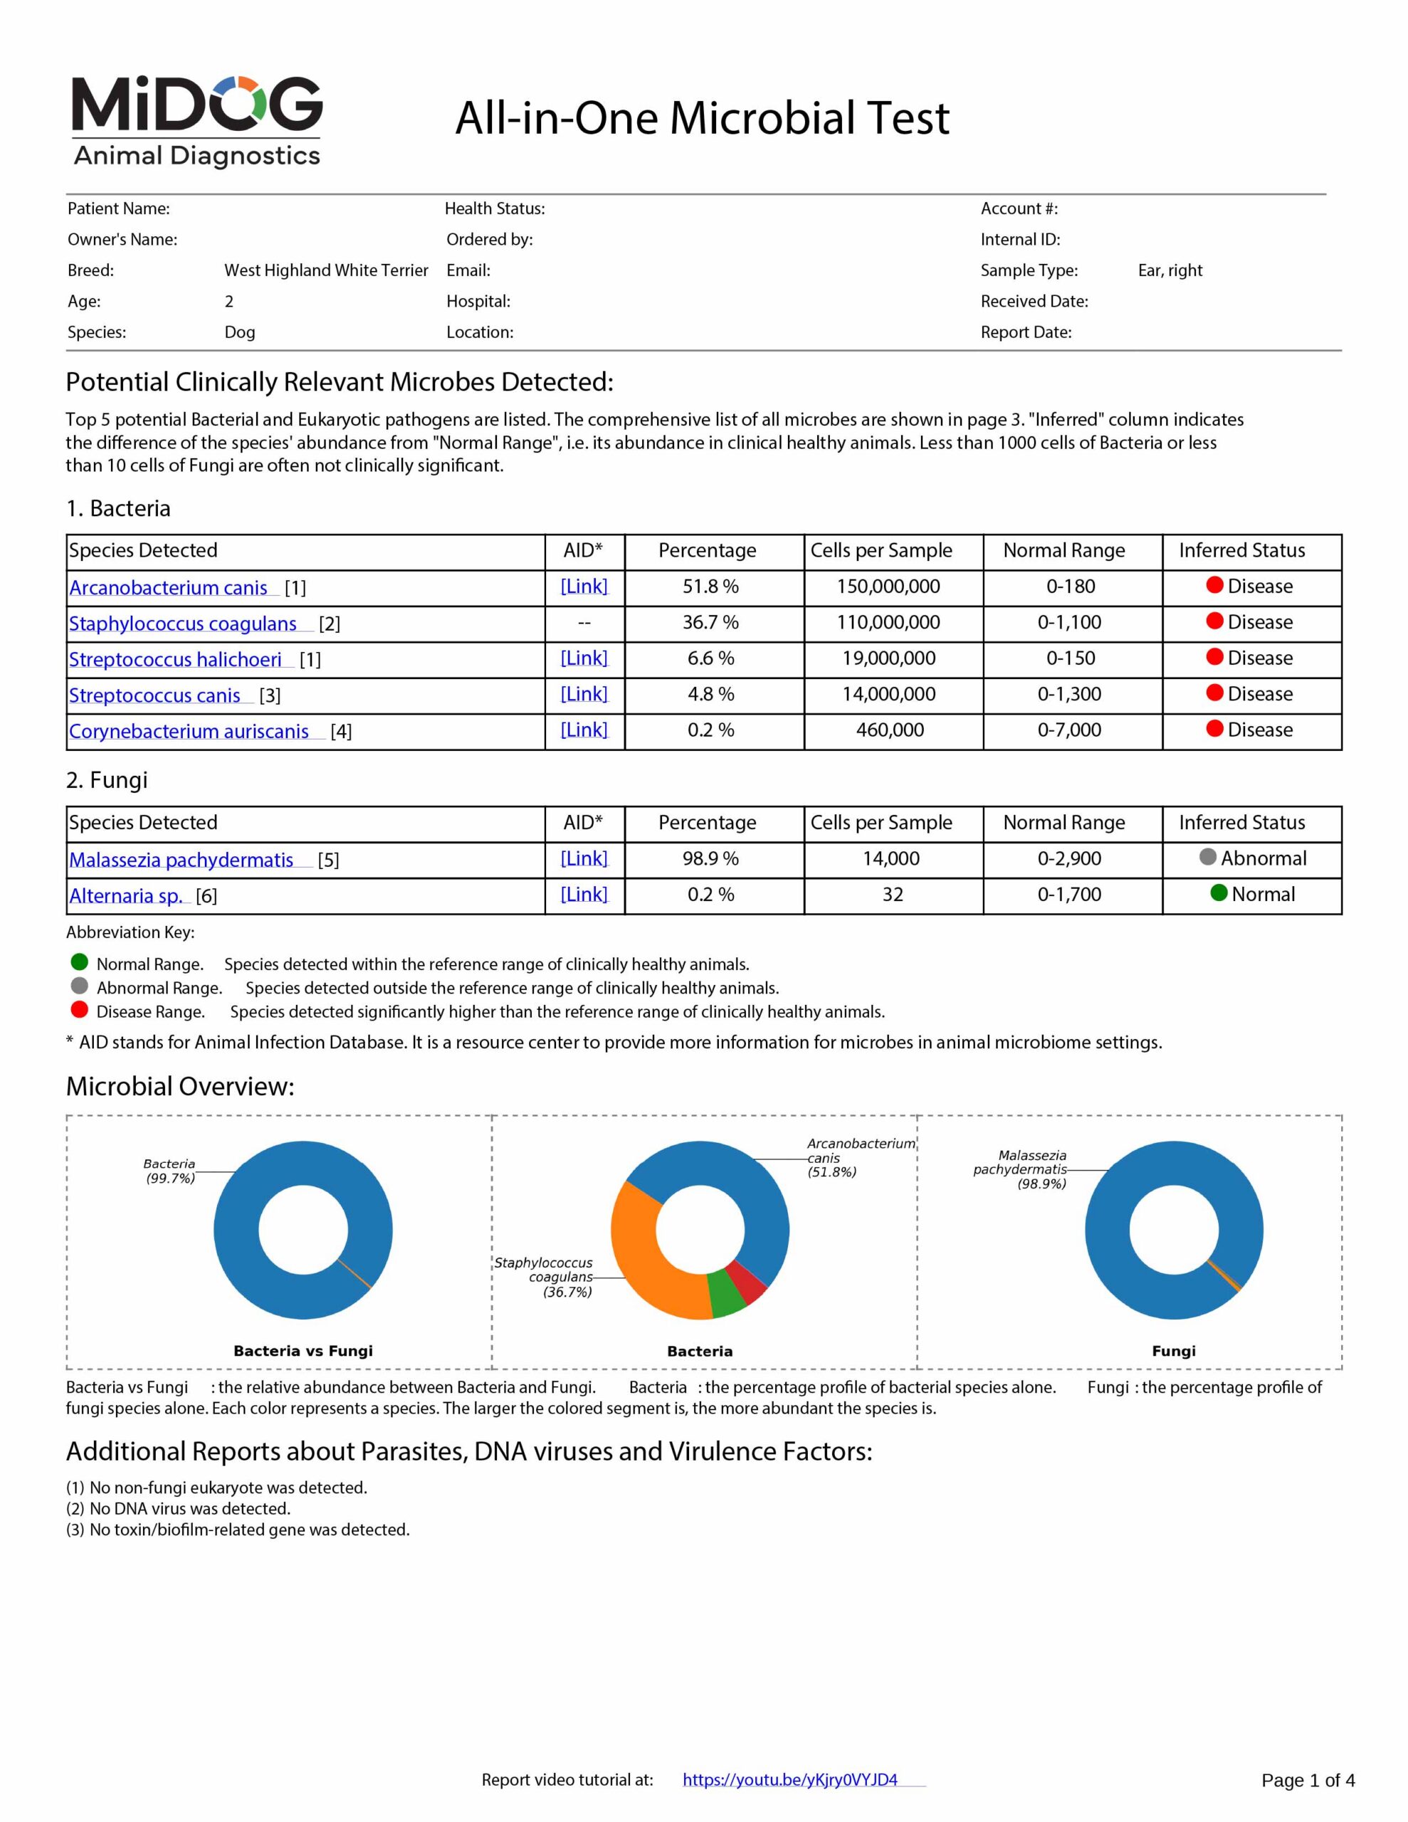Click the AID [Link] for Corynebacterium auriscanis
The width and height of the screenshot is (1408, 1822).
tap(584, 730)
